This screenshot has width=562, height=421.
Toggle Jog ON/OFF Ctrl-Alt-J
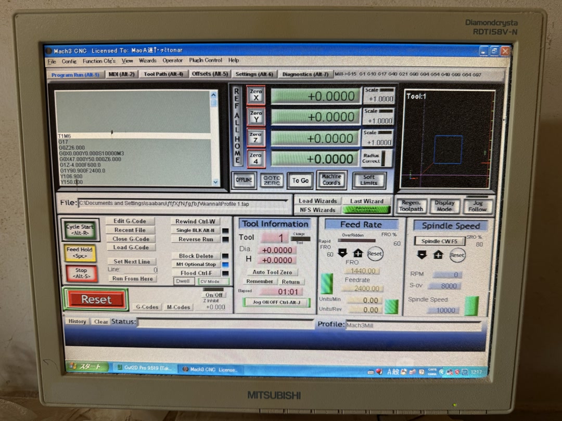276,302
